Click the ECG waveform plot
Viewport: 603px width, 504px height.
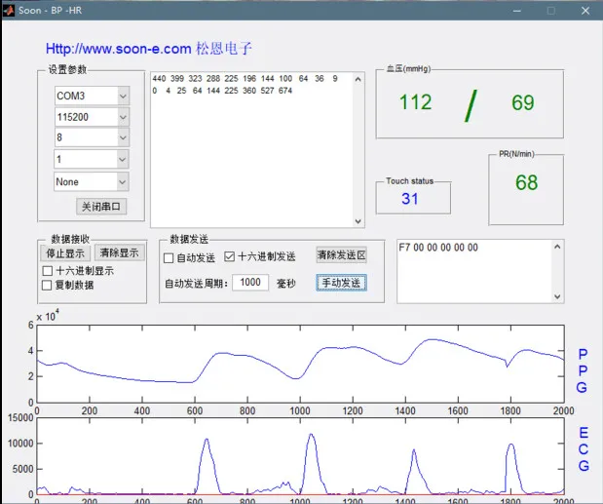[300, 456]
